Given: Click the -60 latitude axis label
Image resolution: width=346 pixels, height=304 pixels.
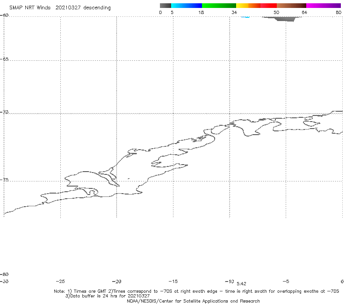Looking at the screenshot, I should (x=4, y=15).
